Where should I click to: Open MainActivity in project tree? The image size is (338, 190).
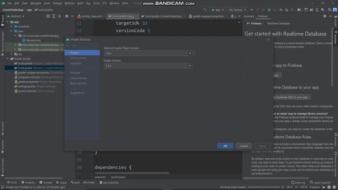[x=33, y=40]
